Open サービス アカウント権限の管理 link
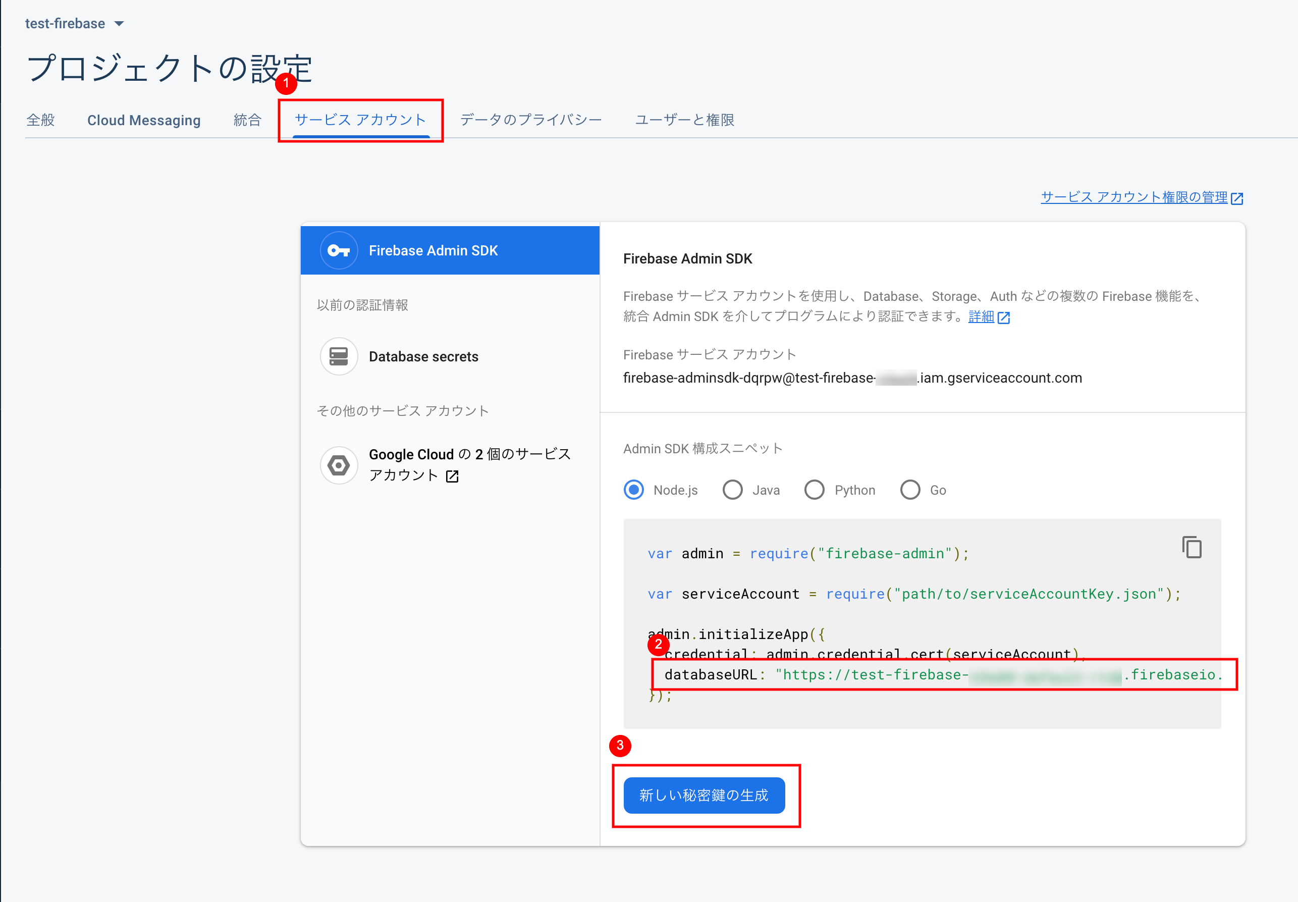Screen dimensions: 1298x902 coord(1134,197)
